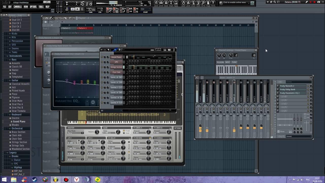
Task: Click the scissors audio editor toolbar icon
Action: point(199,3)
